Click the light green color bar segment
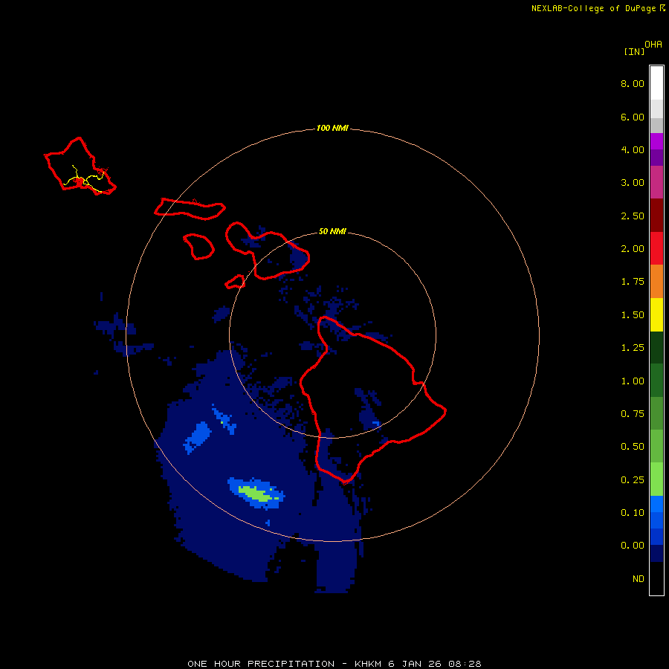 [656, 479]
